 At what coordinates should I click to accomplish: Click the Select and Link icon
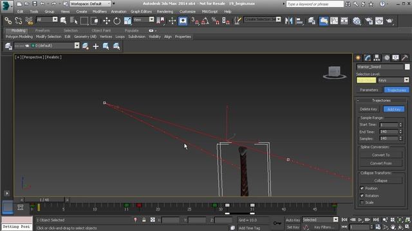[8, 21]
